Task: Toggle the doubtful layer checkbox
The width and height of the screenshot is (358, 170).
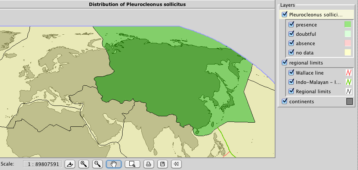Action: [291, 34]
